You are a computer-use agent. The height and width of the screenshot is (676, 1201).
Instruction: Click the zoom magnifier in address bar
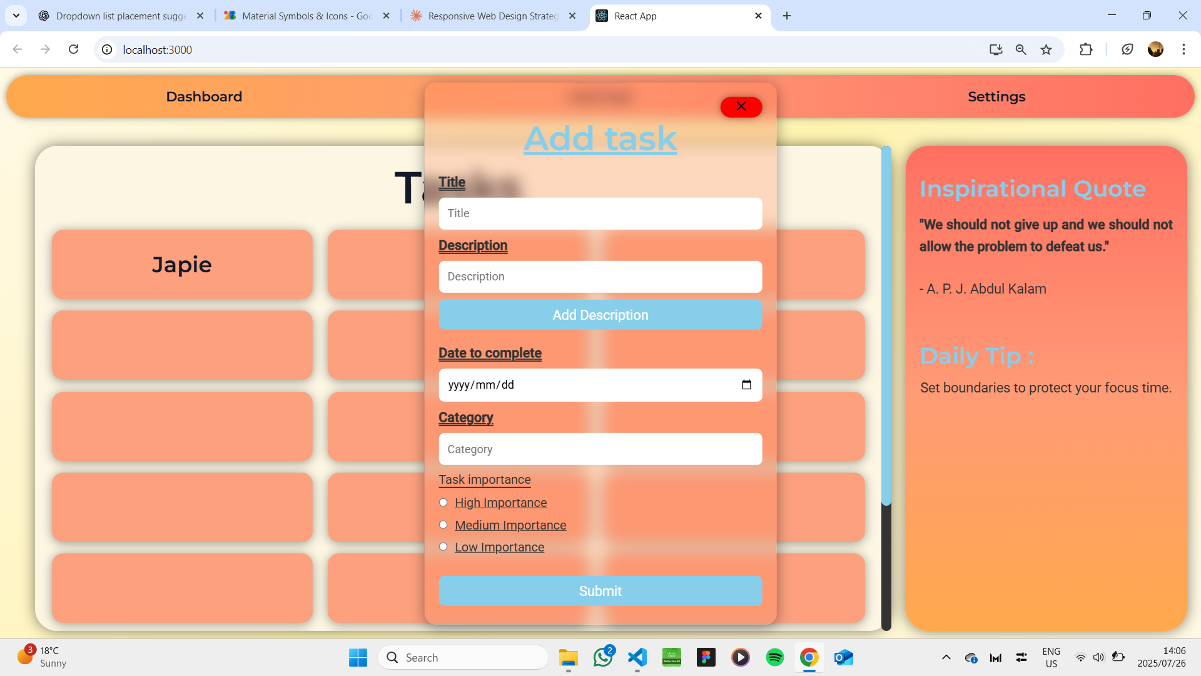[x=1021, y=49]
